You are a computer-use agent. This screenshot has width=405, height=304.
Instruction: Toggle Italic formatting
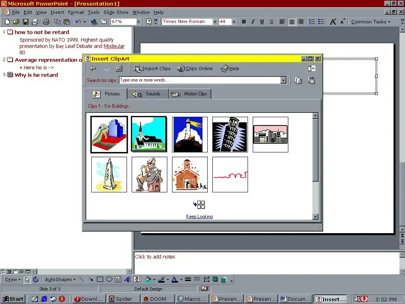pos(253,22)
